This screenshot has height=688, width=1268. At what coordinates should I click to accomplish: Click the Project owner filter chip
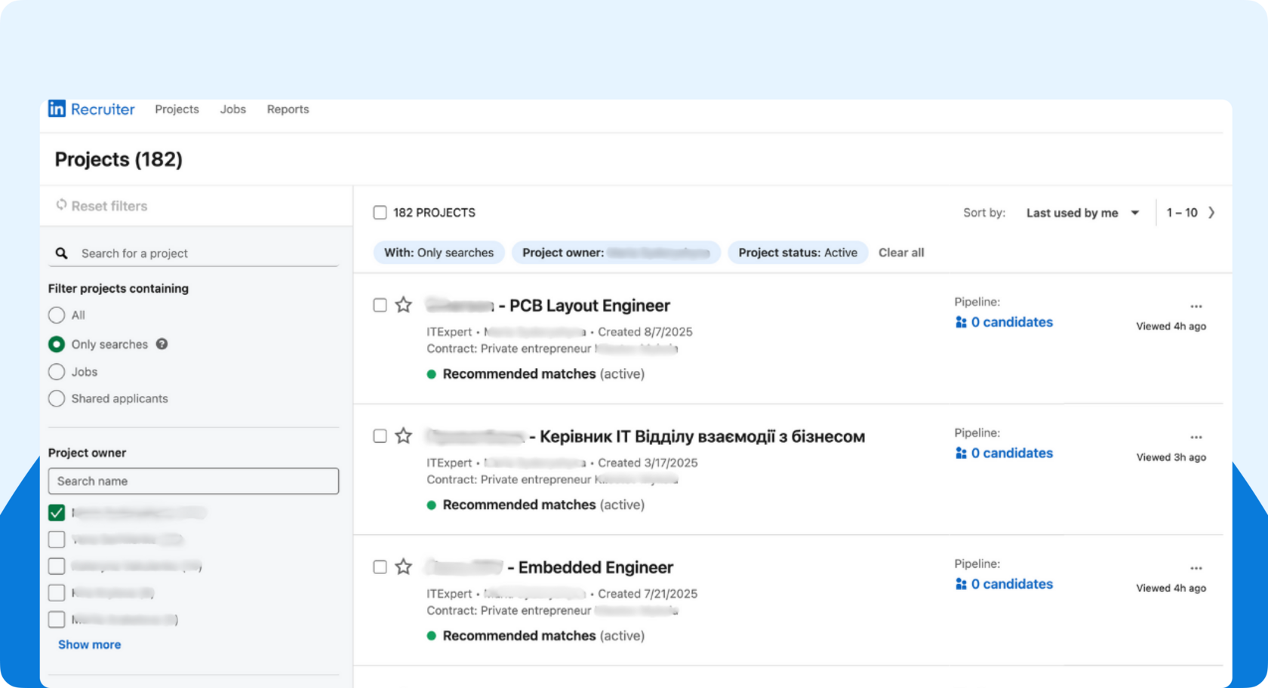(x=616, y=253)
